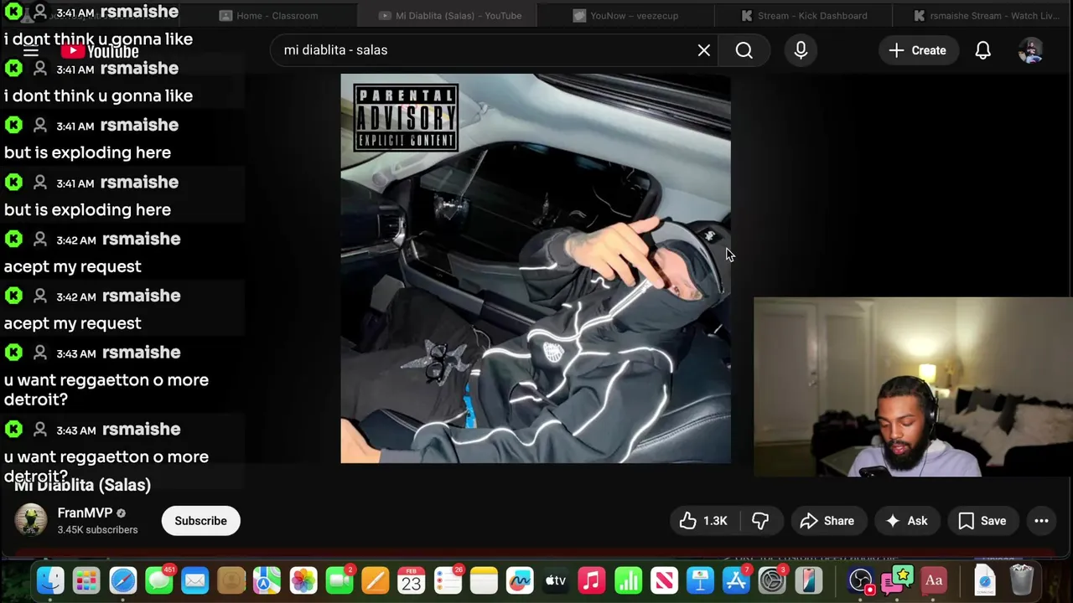Open Messages with 451 badge
Image resolution: width=1073 pixels, height=603 pixels.
pos(159,580)
